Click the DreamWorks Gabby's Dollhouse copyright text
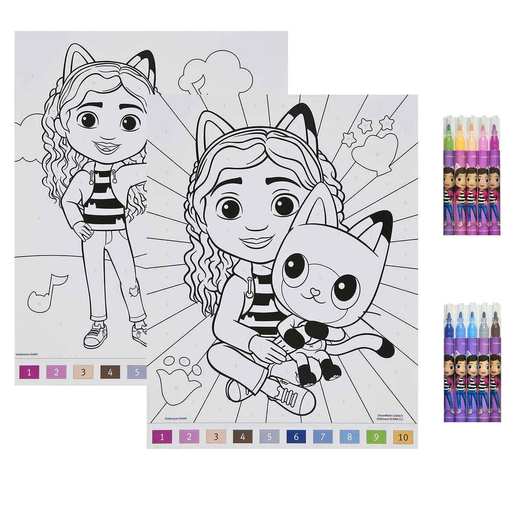The width and height of the screenshot is (513, 513). 390,417
